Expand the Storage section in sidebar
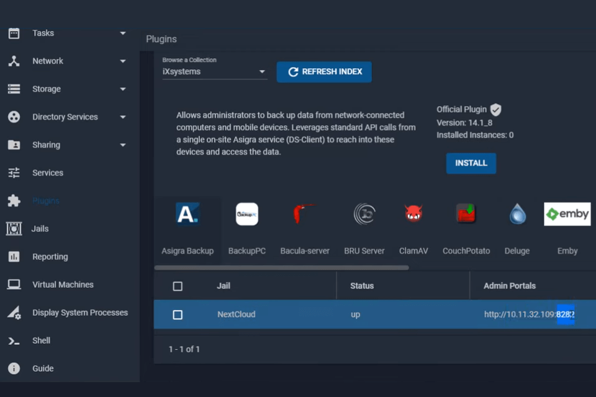 click(122, 89)
